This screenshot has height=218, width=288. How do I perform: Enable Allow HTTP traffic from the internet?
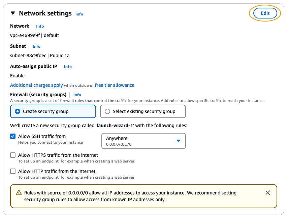pyautogui.click(x=12, y=171)
